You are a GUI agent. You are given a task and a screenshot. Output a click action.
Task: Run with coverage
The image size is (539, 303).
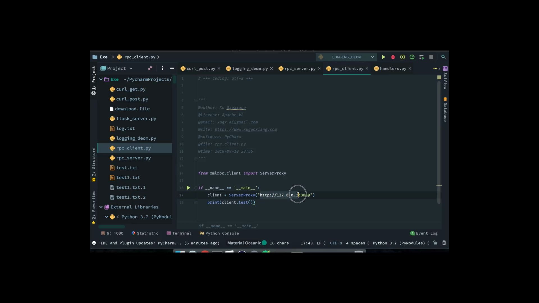(x=402, y=57)
